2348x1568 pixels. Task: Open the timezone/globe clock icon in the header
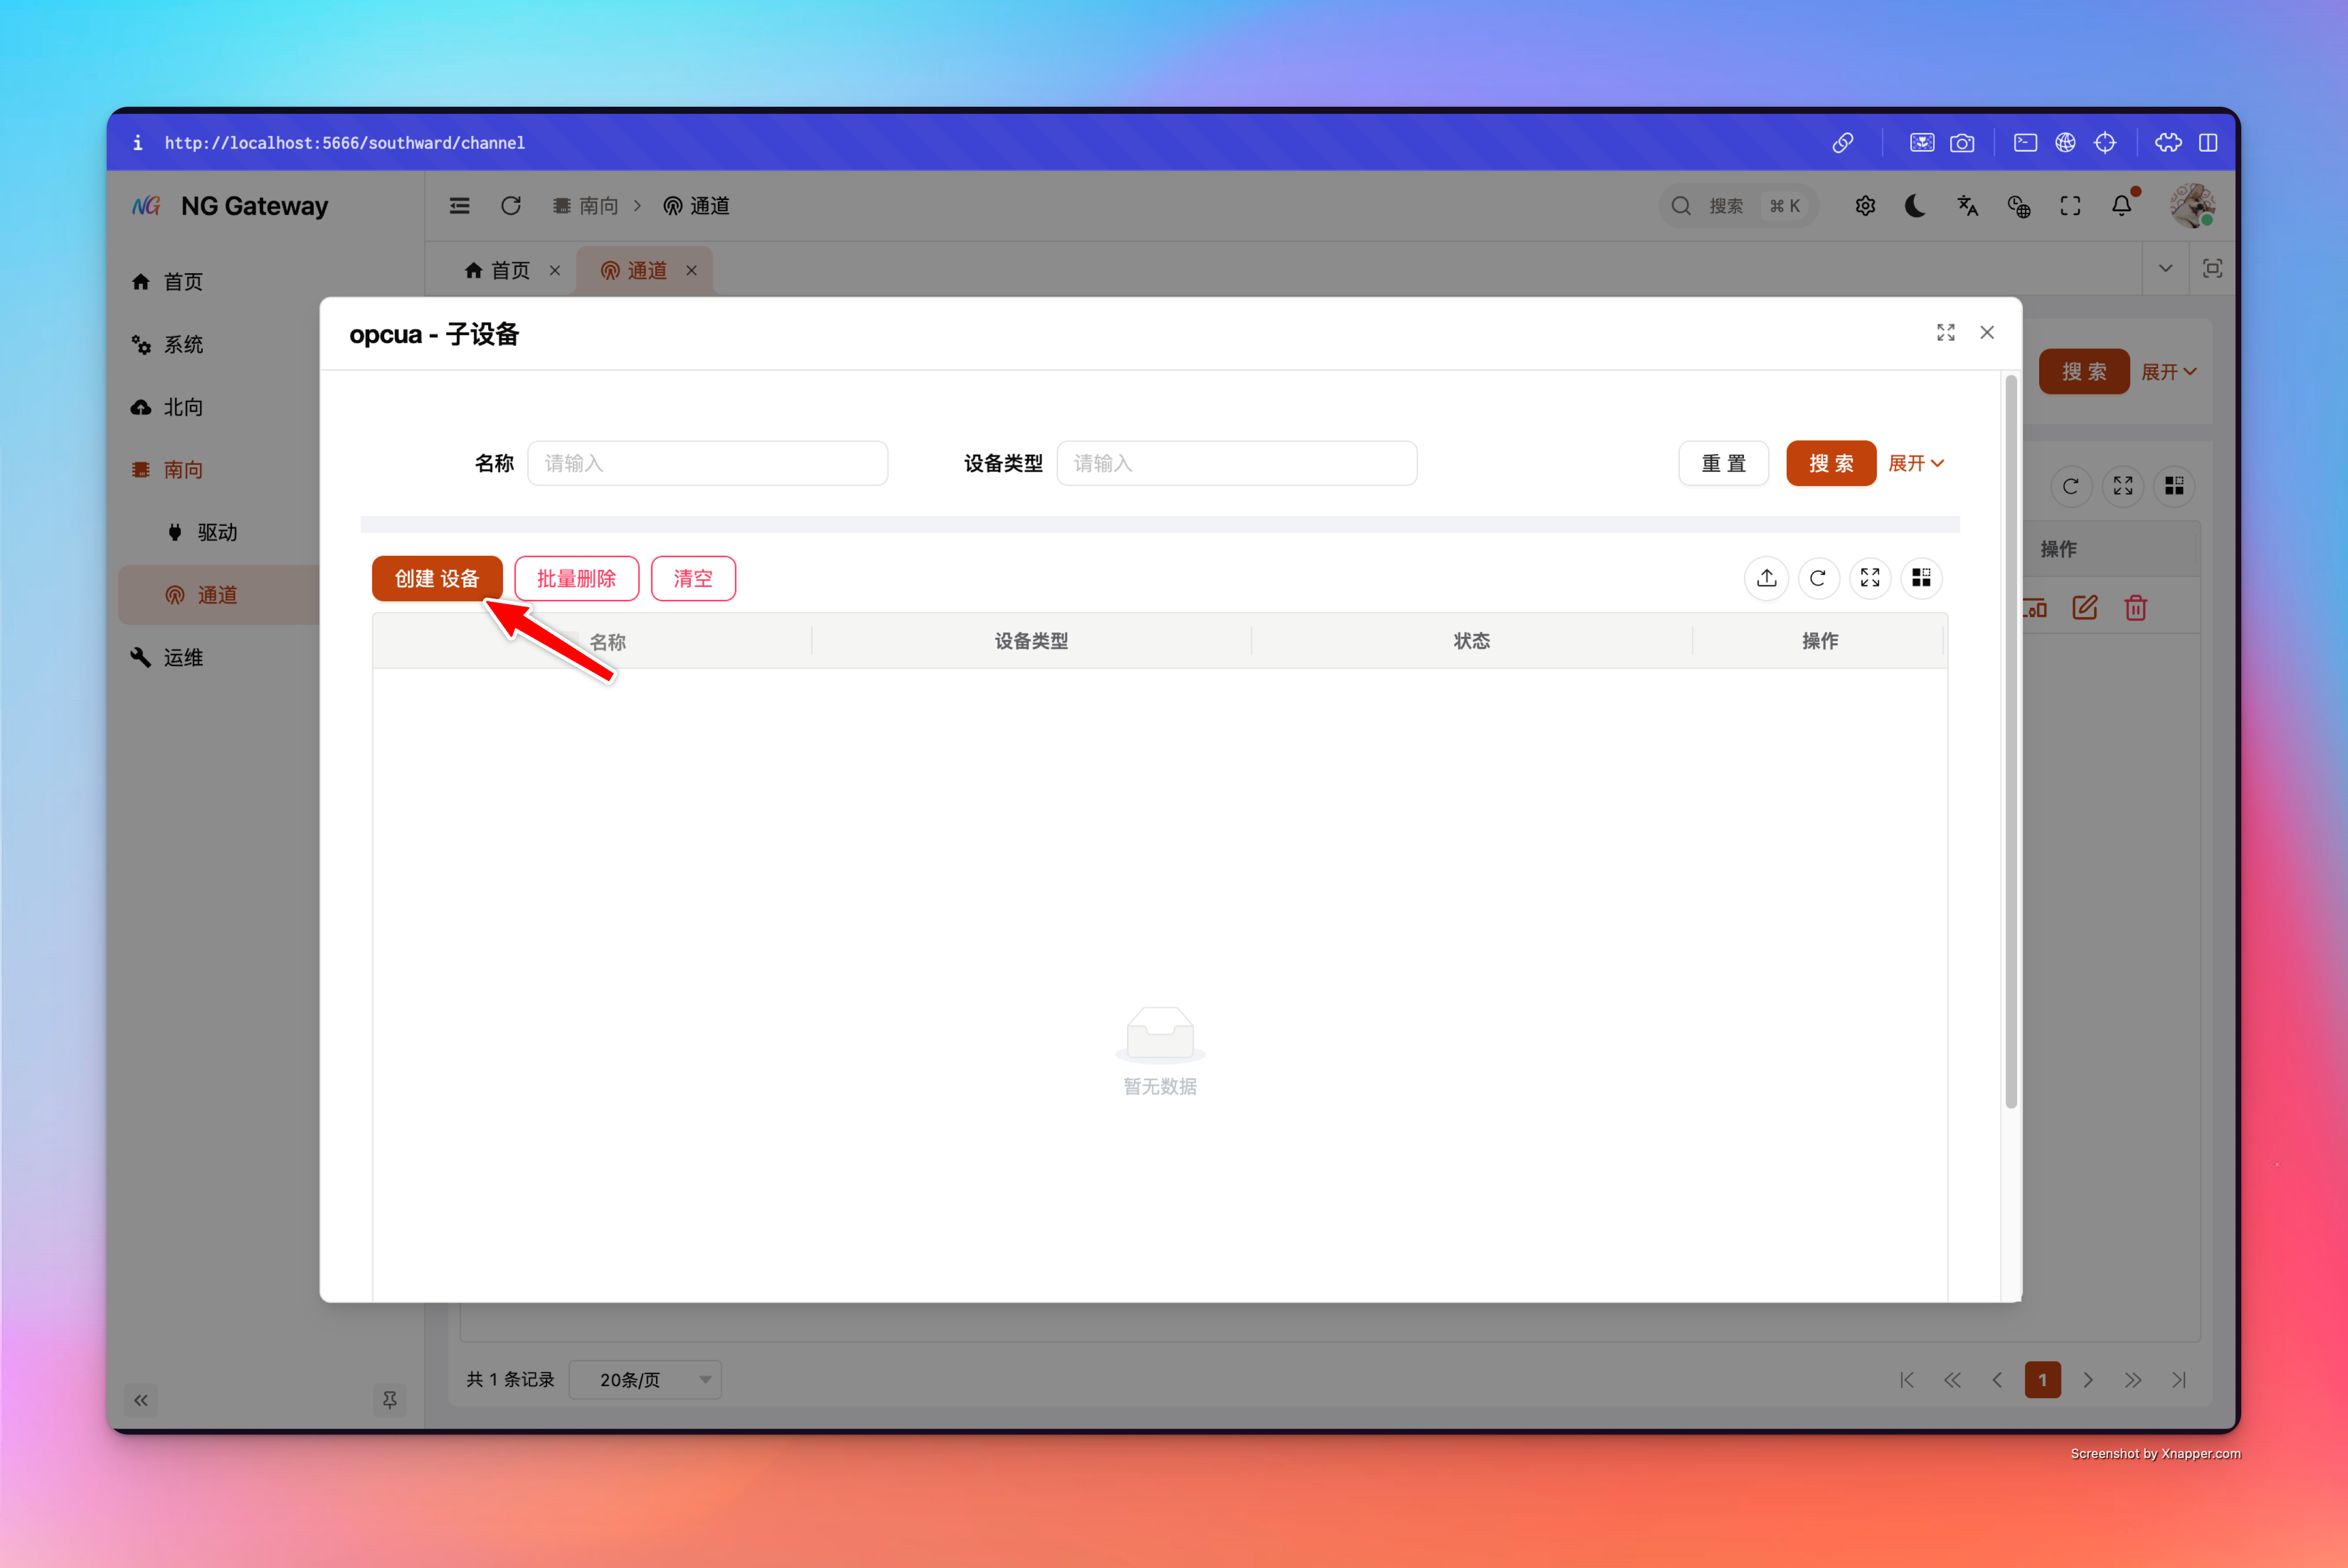[x=2019, y=205]
